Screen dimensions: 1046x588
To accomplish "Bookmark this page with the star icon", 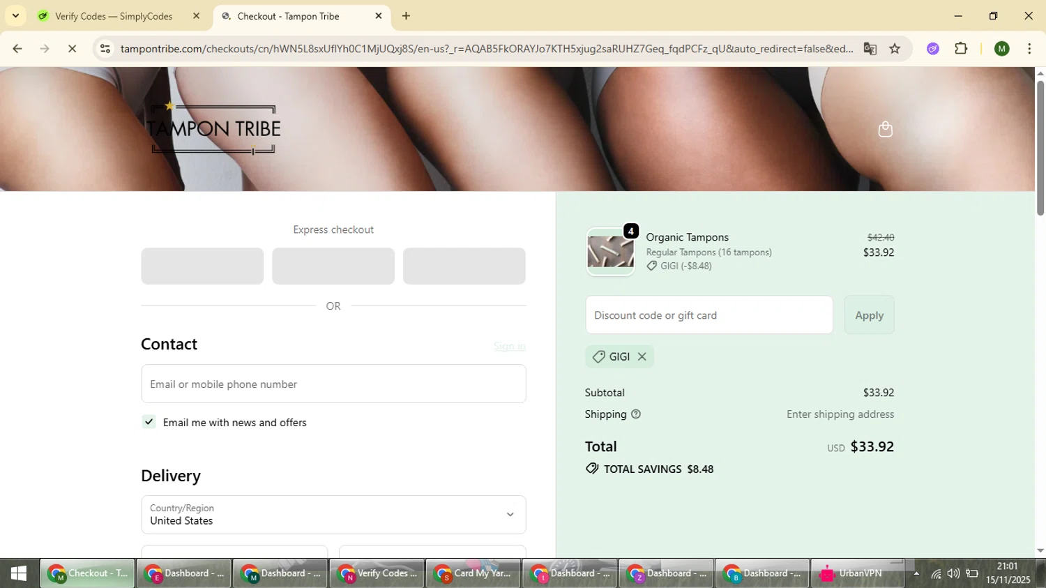I will pyautogui.click(x=895, y=49).
